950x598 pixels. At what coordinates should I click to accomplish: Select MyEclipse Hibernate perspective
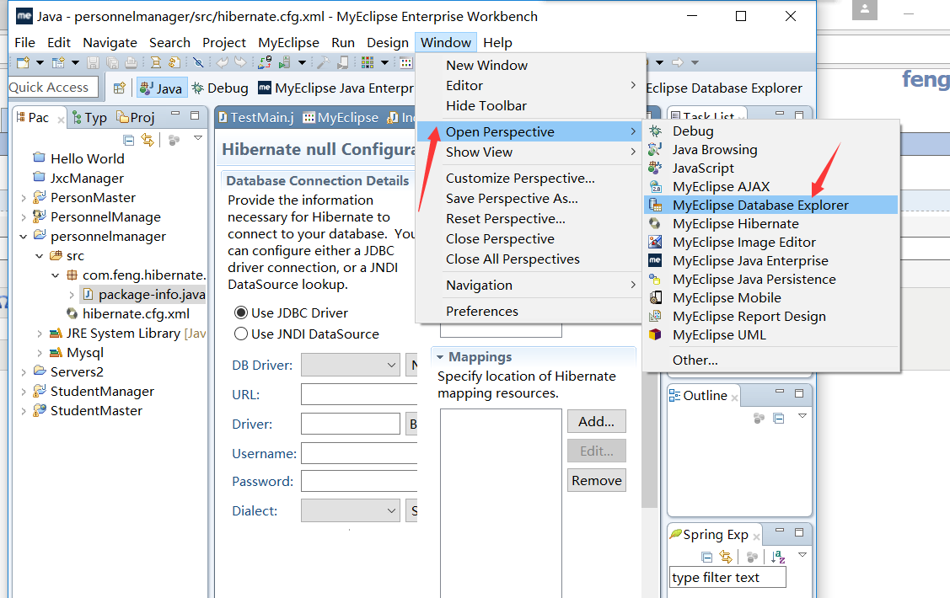[x=770, y=224]
